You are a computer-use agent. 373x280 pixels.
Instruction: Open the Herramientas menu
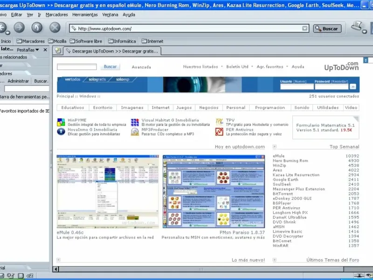[x=85, y=14]
